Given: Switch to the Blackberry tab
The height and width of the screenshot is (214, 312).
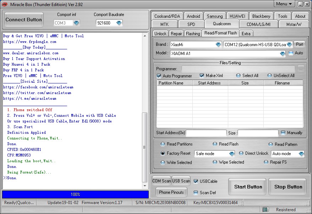Looking at the screenshot, I should [261, 16].
